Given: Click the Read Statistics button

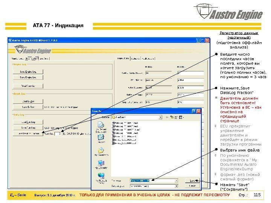Looking at the screenshot, I should (28, 86).
